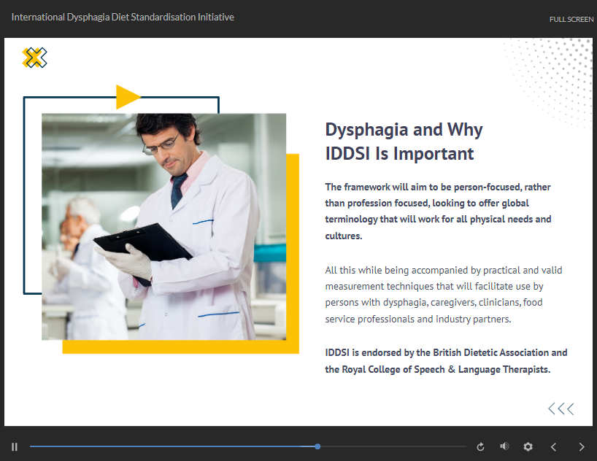597x461 pixels.
Task: Open the player settings gear
Action: click(528, 446)
